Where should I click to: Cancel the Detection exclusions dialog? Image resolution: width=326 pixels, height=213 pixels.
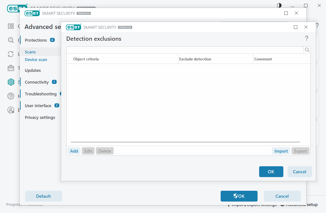[300, 172]
